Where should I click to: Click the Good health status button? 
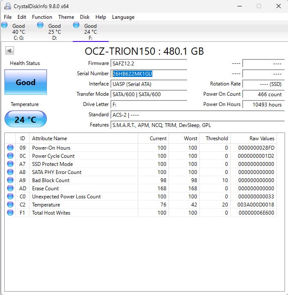click(26, 82)
